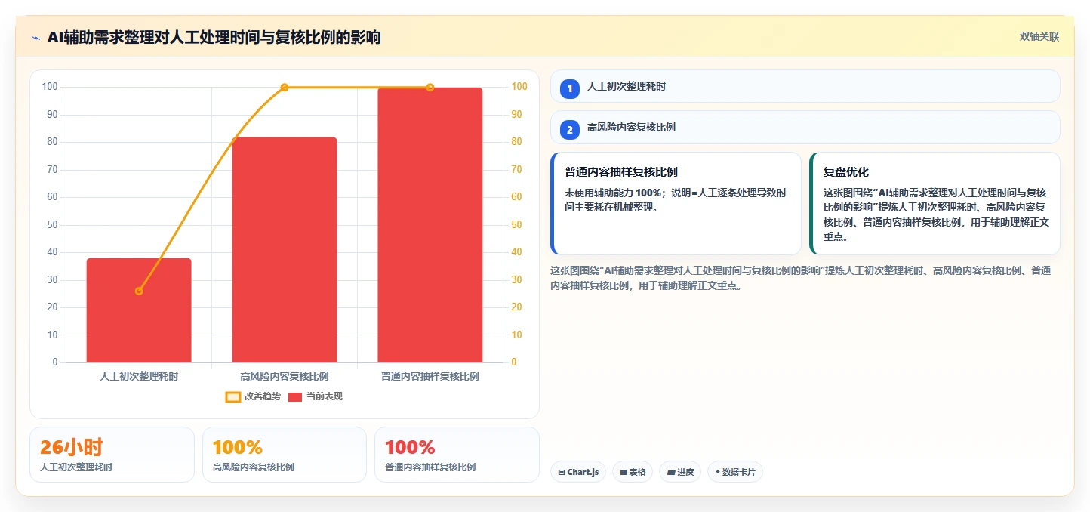This screenshot has width=1090, height=512.
Task: Open the 复盘优化 info card
Action: point(935,204)
